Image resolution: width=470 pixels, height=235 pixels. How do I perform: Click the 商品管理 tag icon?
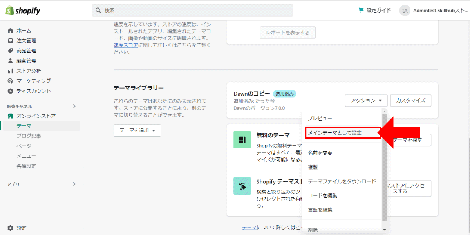coord(11,51)
